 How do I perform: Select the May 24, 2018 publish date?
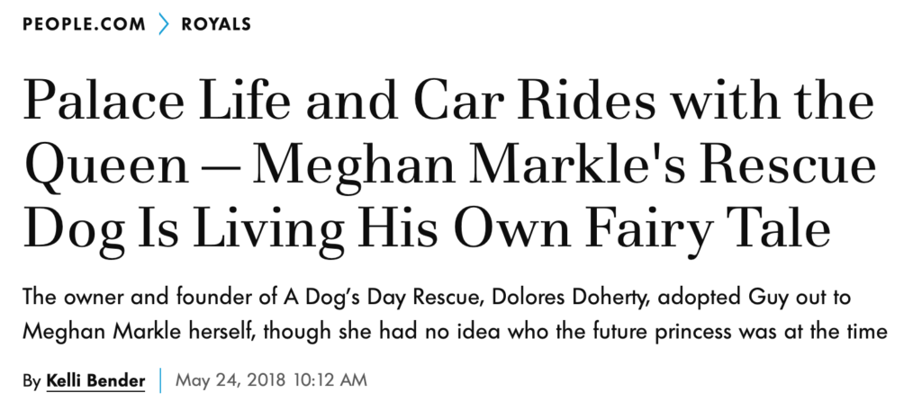point(230,380)
